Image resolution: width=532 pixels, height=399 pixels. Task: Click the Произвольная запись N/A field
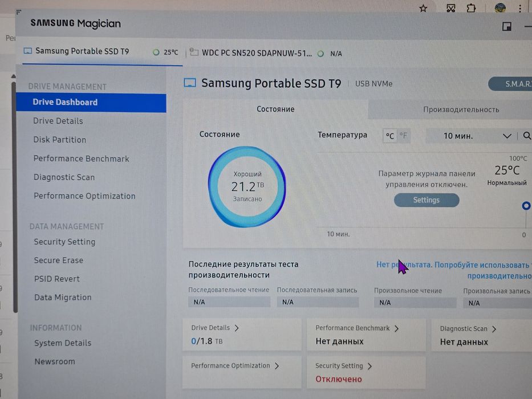click(x=497, y=303)
